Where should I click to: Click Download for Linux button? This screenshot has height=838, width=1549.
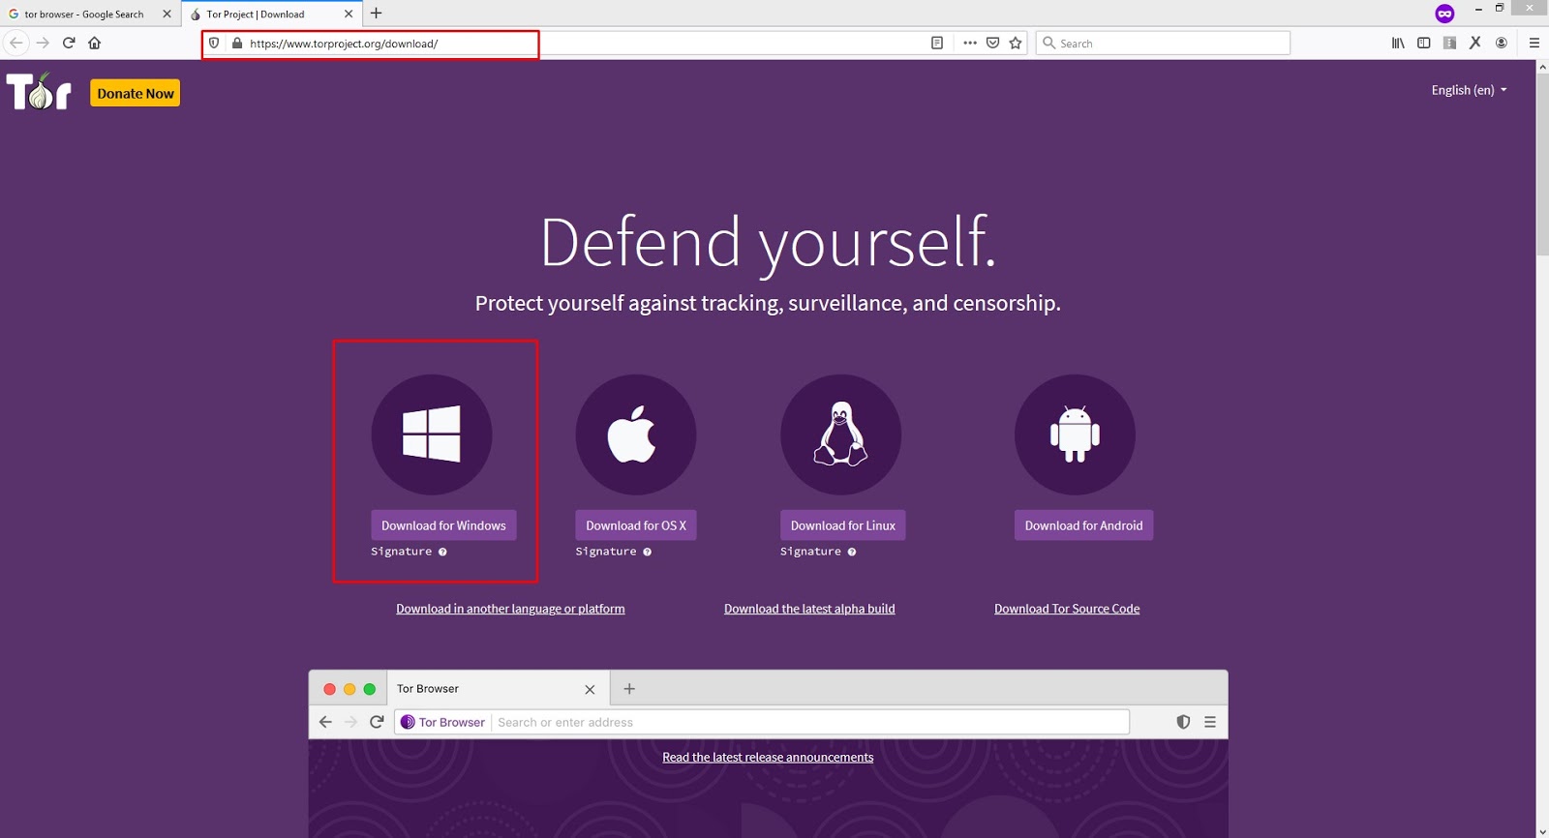click(843, 525)
